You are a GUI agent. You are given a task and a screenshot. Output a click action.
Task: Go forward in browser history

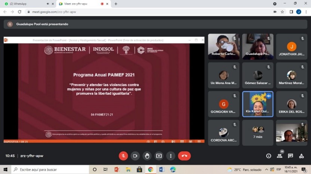[12, 12]
